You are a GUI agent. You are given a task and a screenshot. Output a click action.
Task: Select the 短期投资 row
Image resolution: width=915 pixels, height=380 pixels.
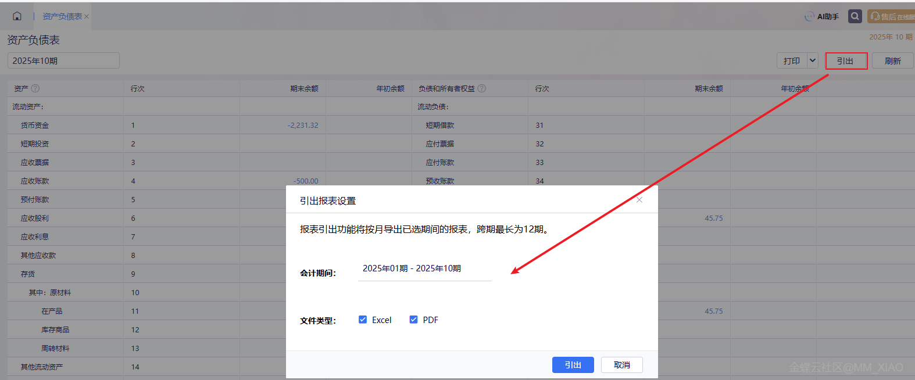tap(35, 144)
